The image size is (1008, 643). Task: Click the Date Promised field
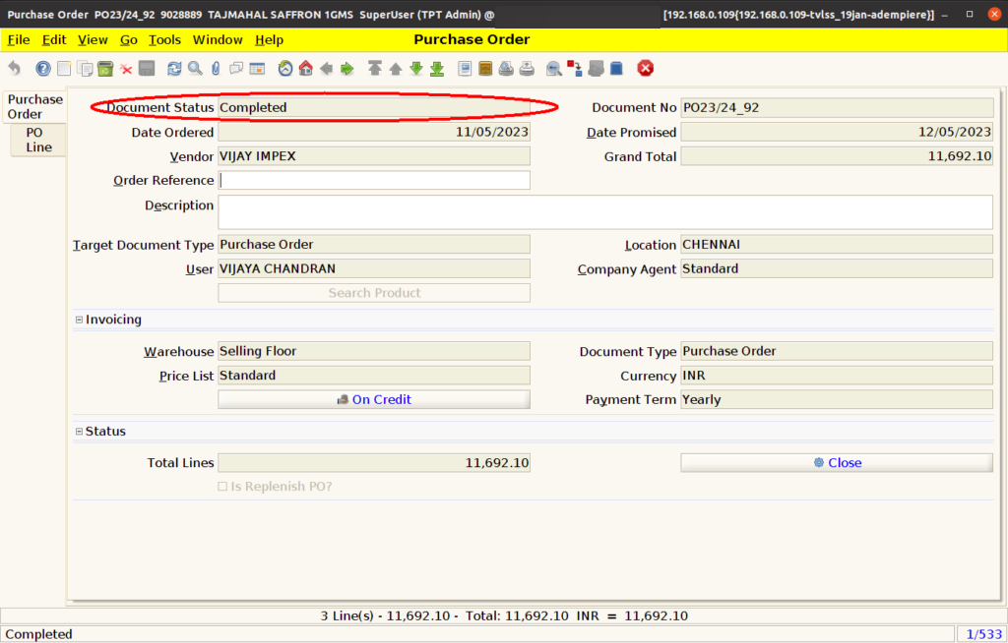pyautogui.click(x=837, y=132)
